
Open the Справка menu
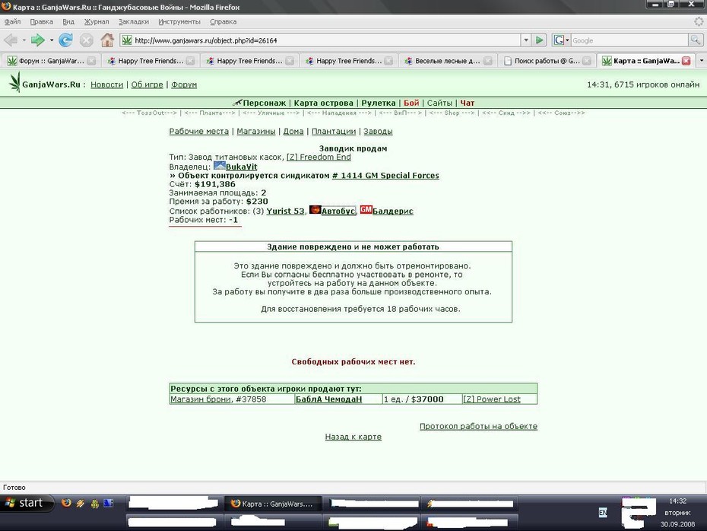[224, 21]
